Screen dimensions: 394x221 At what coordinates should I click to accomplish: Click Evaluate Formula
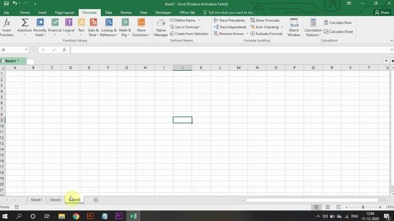[x=267, y=34]
